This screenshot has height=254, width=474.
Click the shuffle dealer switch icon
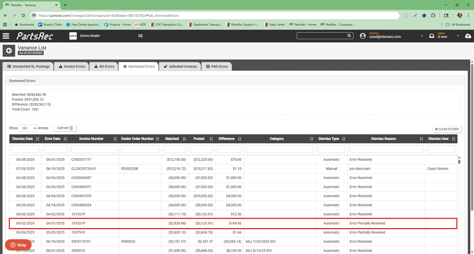140,36
